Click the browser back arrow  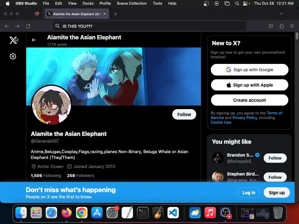coord(7,26)
